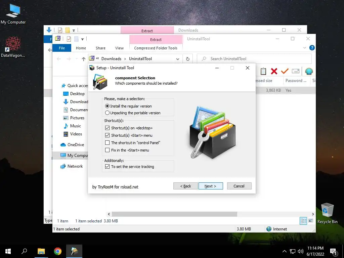Click the rename field toolbar icon
This screenshot has height=258, width=344.
pos(296,71)
